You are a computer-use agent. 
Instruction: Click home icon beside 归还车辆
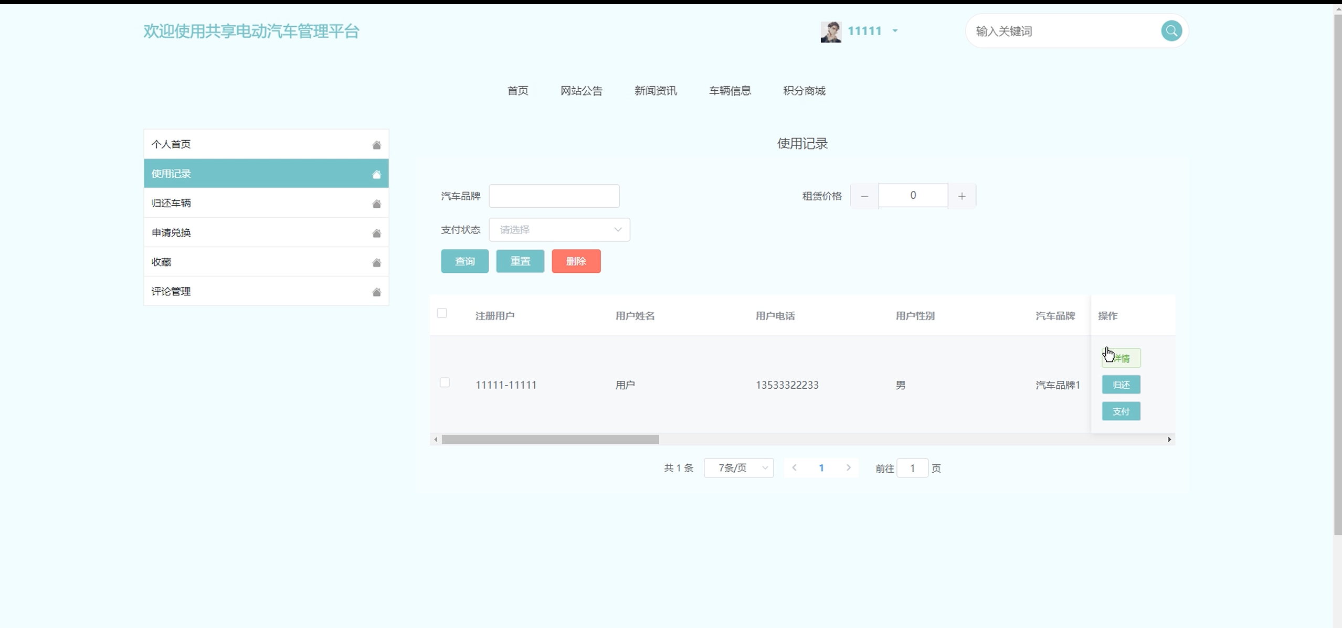click(x=376, y=204)
